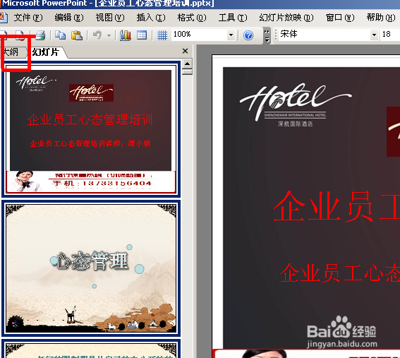
Task: Open the 窗口(W) menu
Action: point(340,18)
